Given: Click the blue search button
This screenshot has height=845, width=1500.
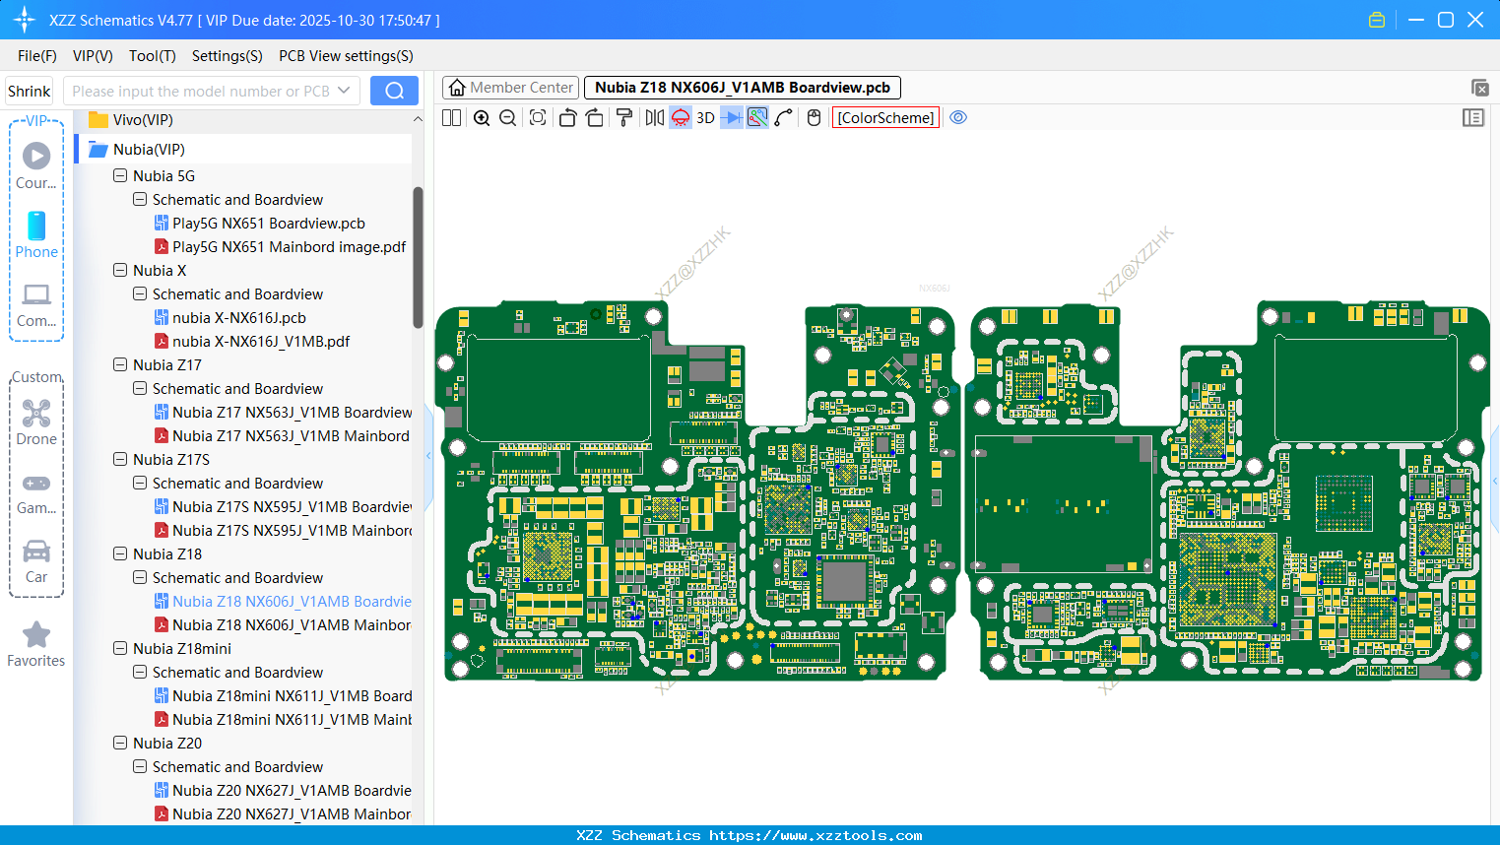Looking at the screenshot, I should (x=394, y=91).
